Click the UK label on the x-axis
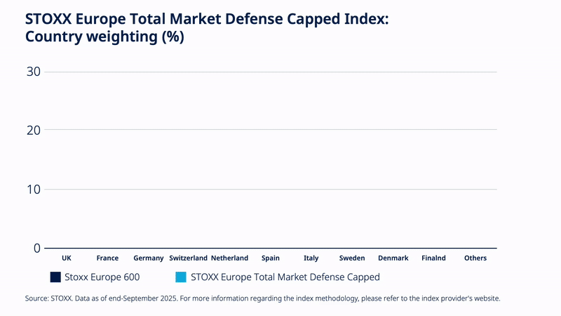This screenshot has width=561, height=316. coord(67,258)
